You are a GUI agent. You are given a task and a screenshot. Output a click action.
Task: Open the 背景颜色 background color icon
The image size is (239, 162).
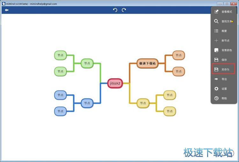[x=216, y=50]
